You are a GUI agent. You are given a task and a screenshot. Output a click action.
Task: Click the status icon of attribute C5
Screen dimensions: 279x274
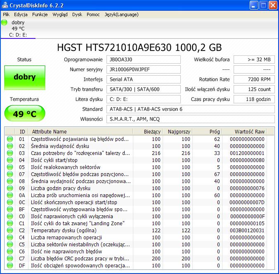[x=10, y=244]
